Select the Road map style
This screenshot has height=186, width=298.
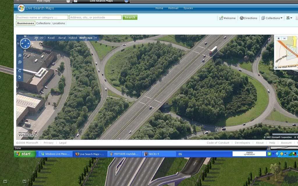51,38
